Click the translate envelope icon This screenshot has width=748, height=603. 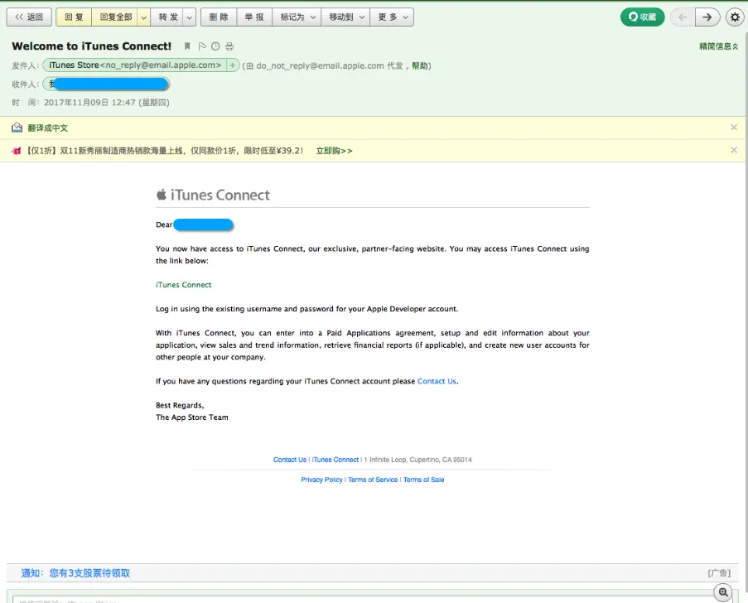pyautogui.click(x=17, y=128)
